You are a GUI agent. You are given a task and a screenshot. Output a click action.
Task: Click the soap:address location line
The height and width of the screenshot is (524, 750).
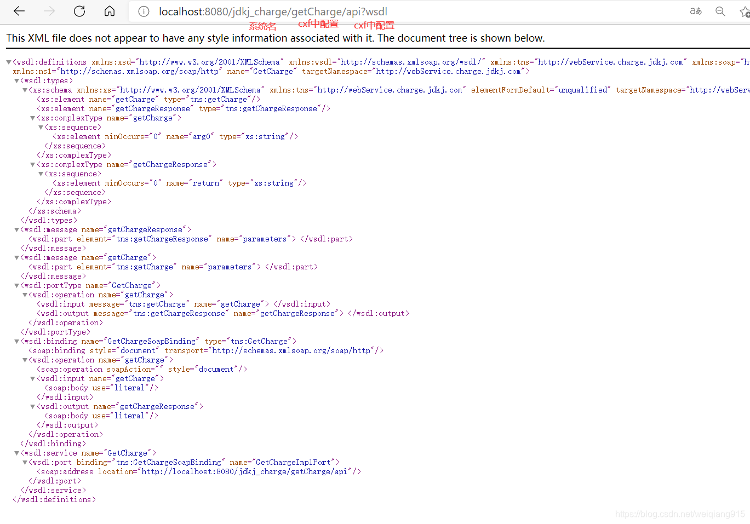tap(199, 471)
